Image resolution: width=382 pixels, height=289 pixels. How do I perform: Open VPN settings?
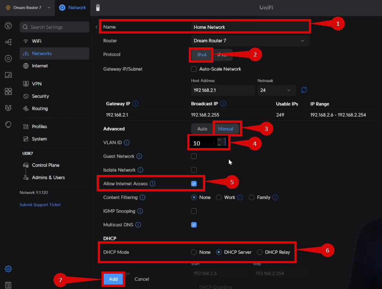(x=54, y=84)
